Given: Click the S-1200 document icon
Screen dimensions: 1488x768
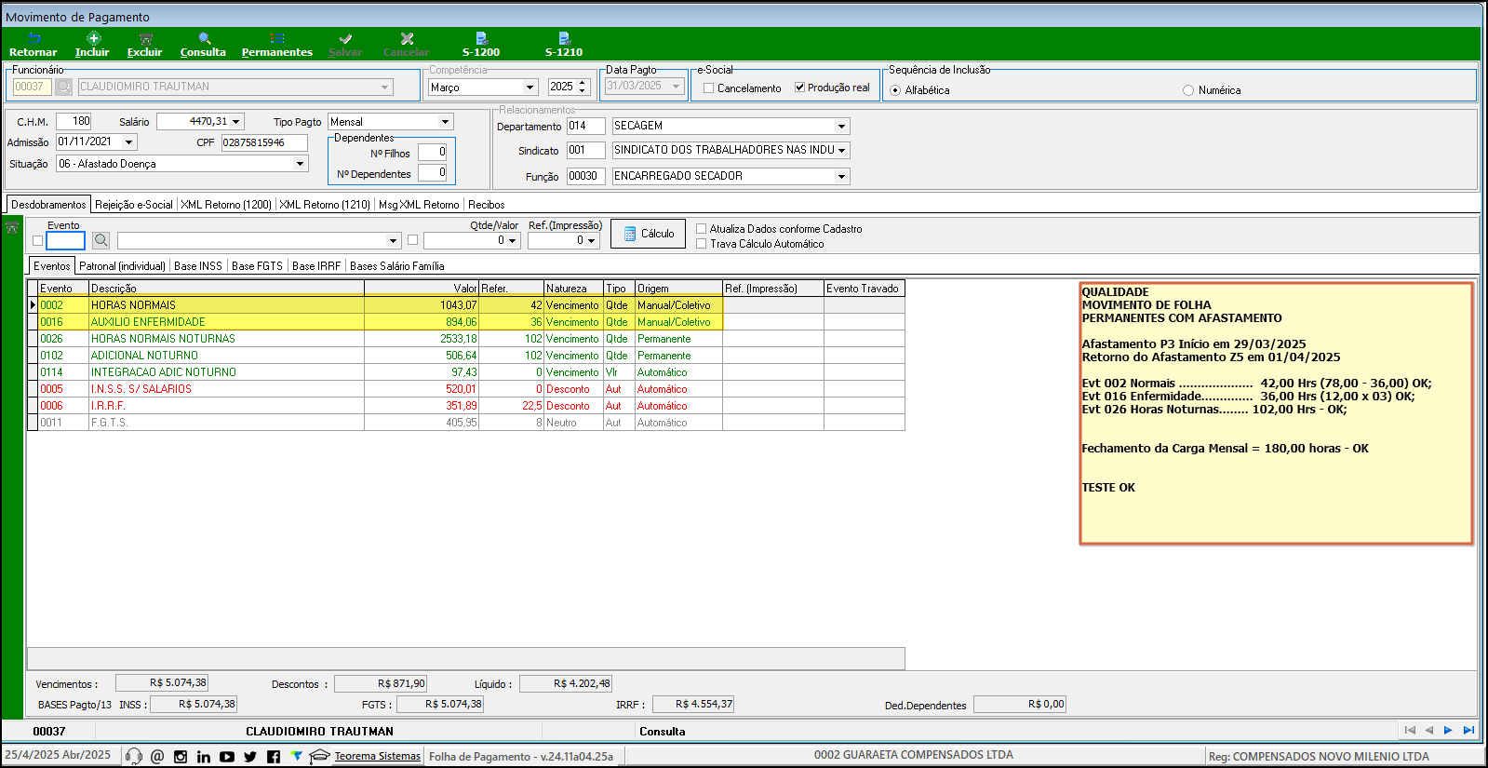Looking at the screenshot, I should (x=481, y=38).
